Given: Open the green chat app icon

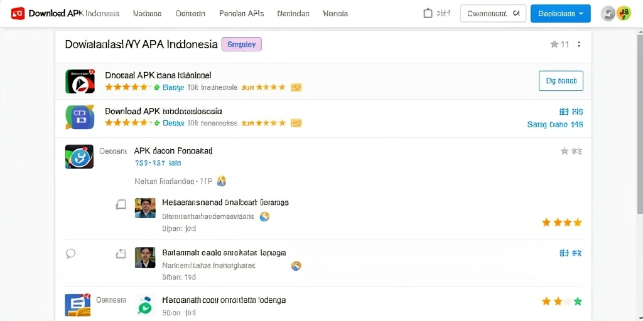Looking at the screenshot, I should (145, 305).
